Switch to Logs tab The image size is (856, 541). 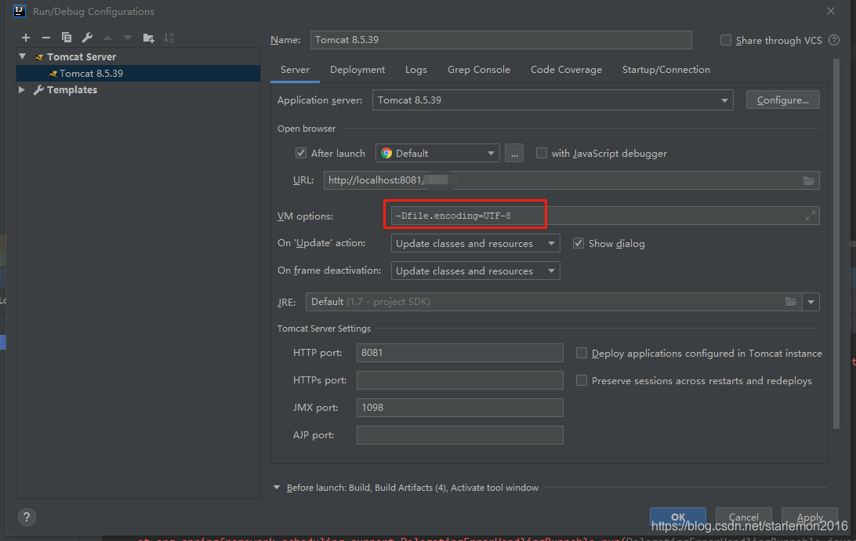pyautogui.click(x=416, y=69)
